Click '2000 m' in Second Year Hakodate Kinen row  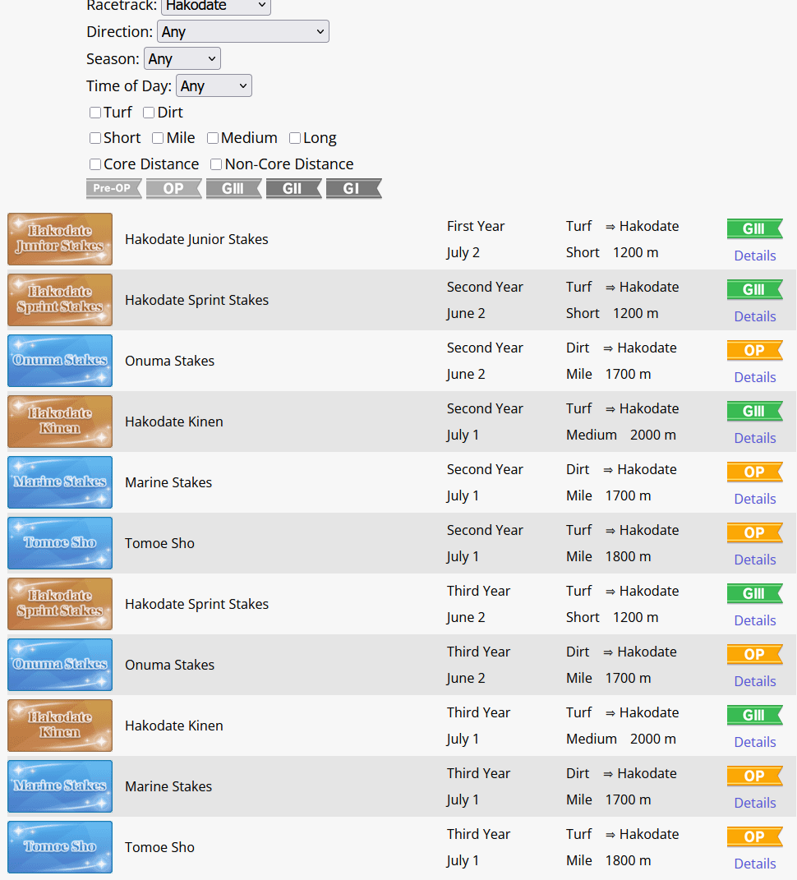pyautogui.click(x=652, y=435)
